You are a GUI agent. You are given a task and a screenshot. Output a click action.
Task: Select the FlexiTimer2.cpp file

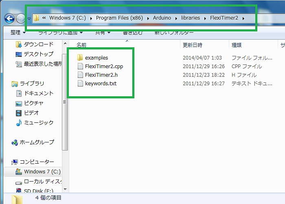[103, 67]
